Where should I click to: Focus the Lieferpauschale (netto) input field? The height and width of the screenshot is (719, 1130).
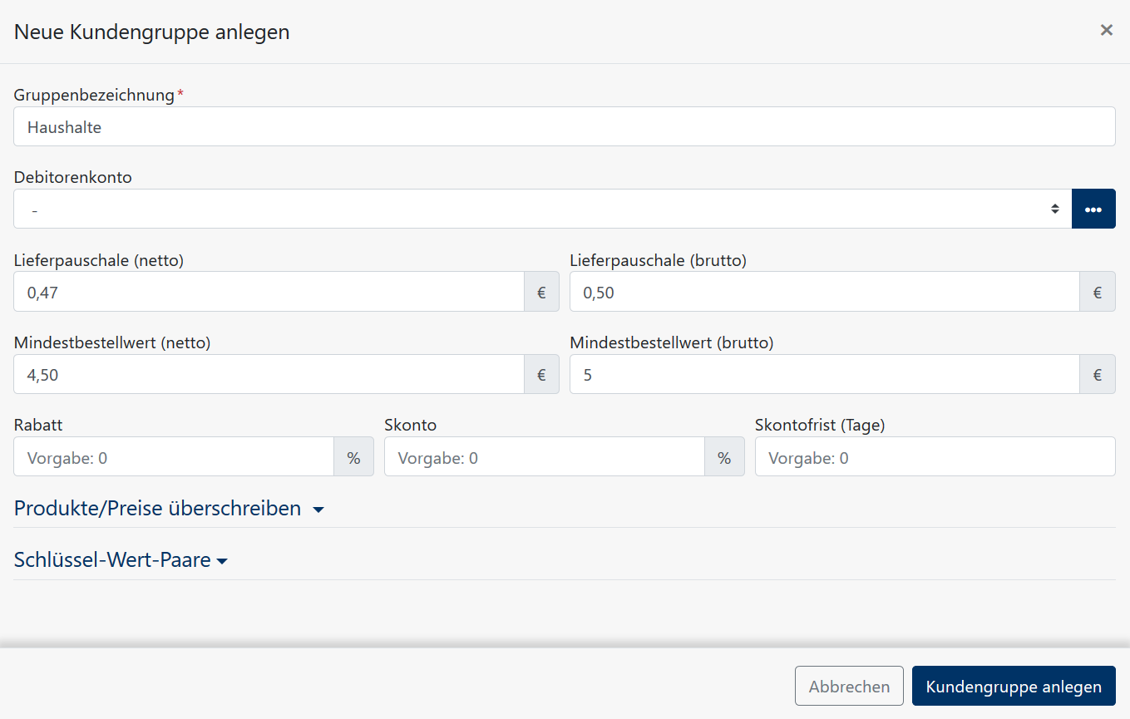269,292
